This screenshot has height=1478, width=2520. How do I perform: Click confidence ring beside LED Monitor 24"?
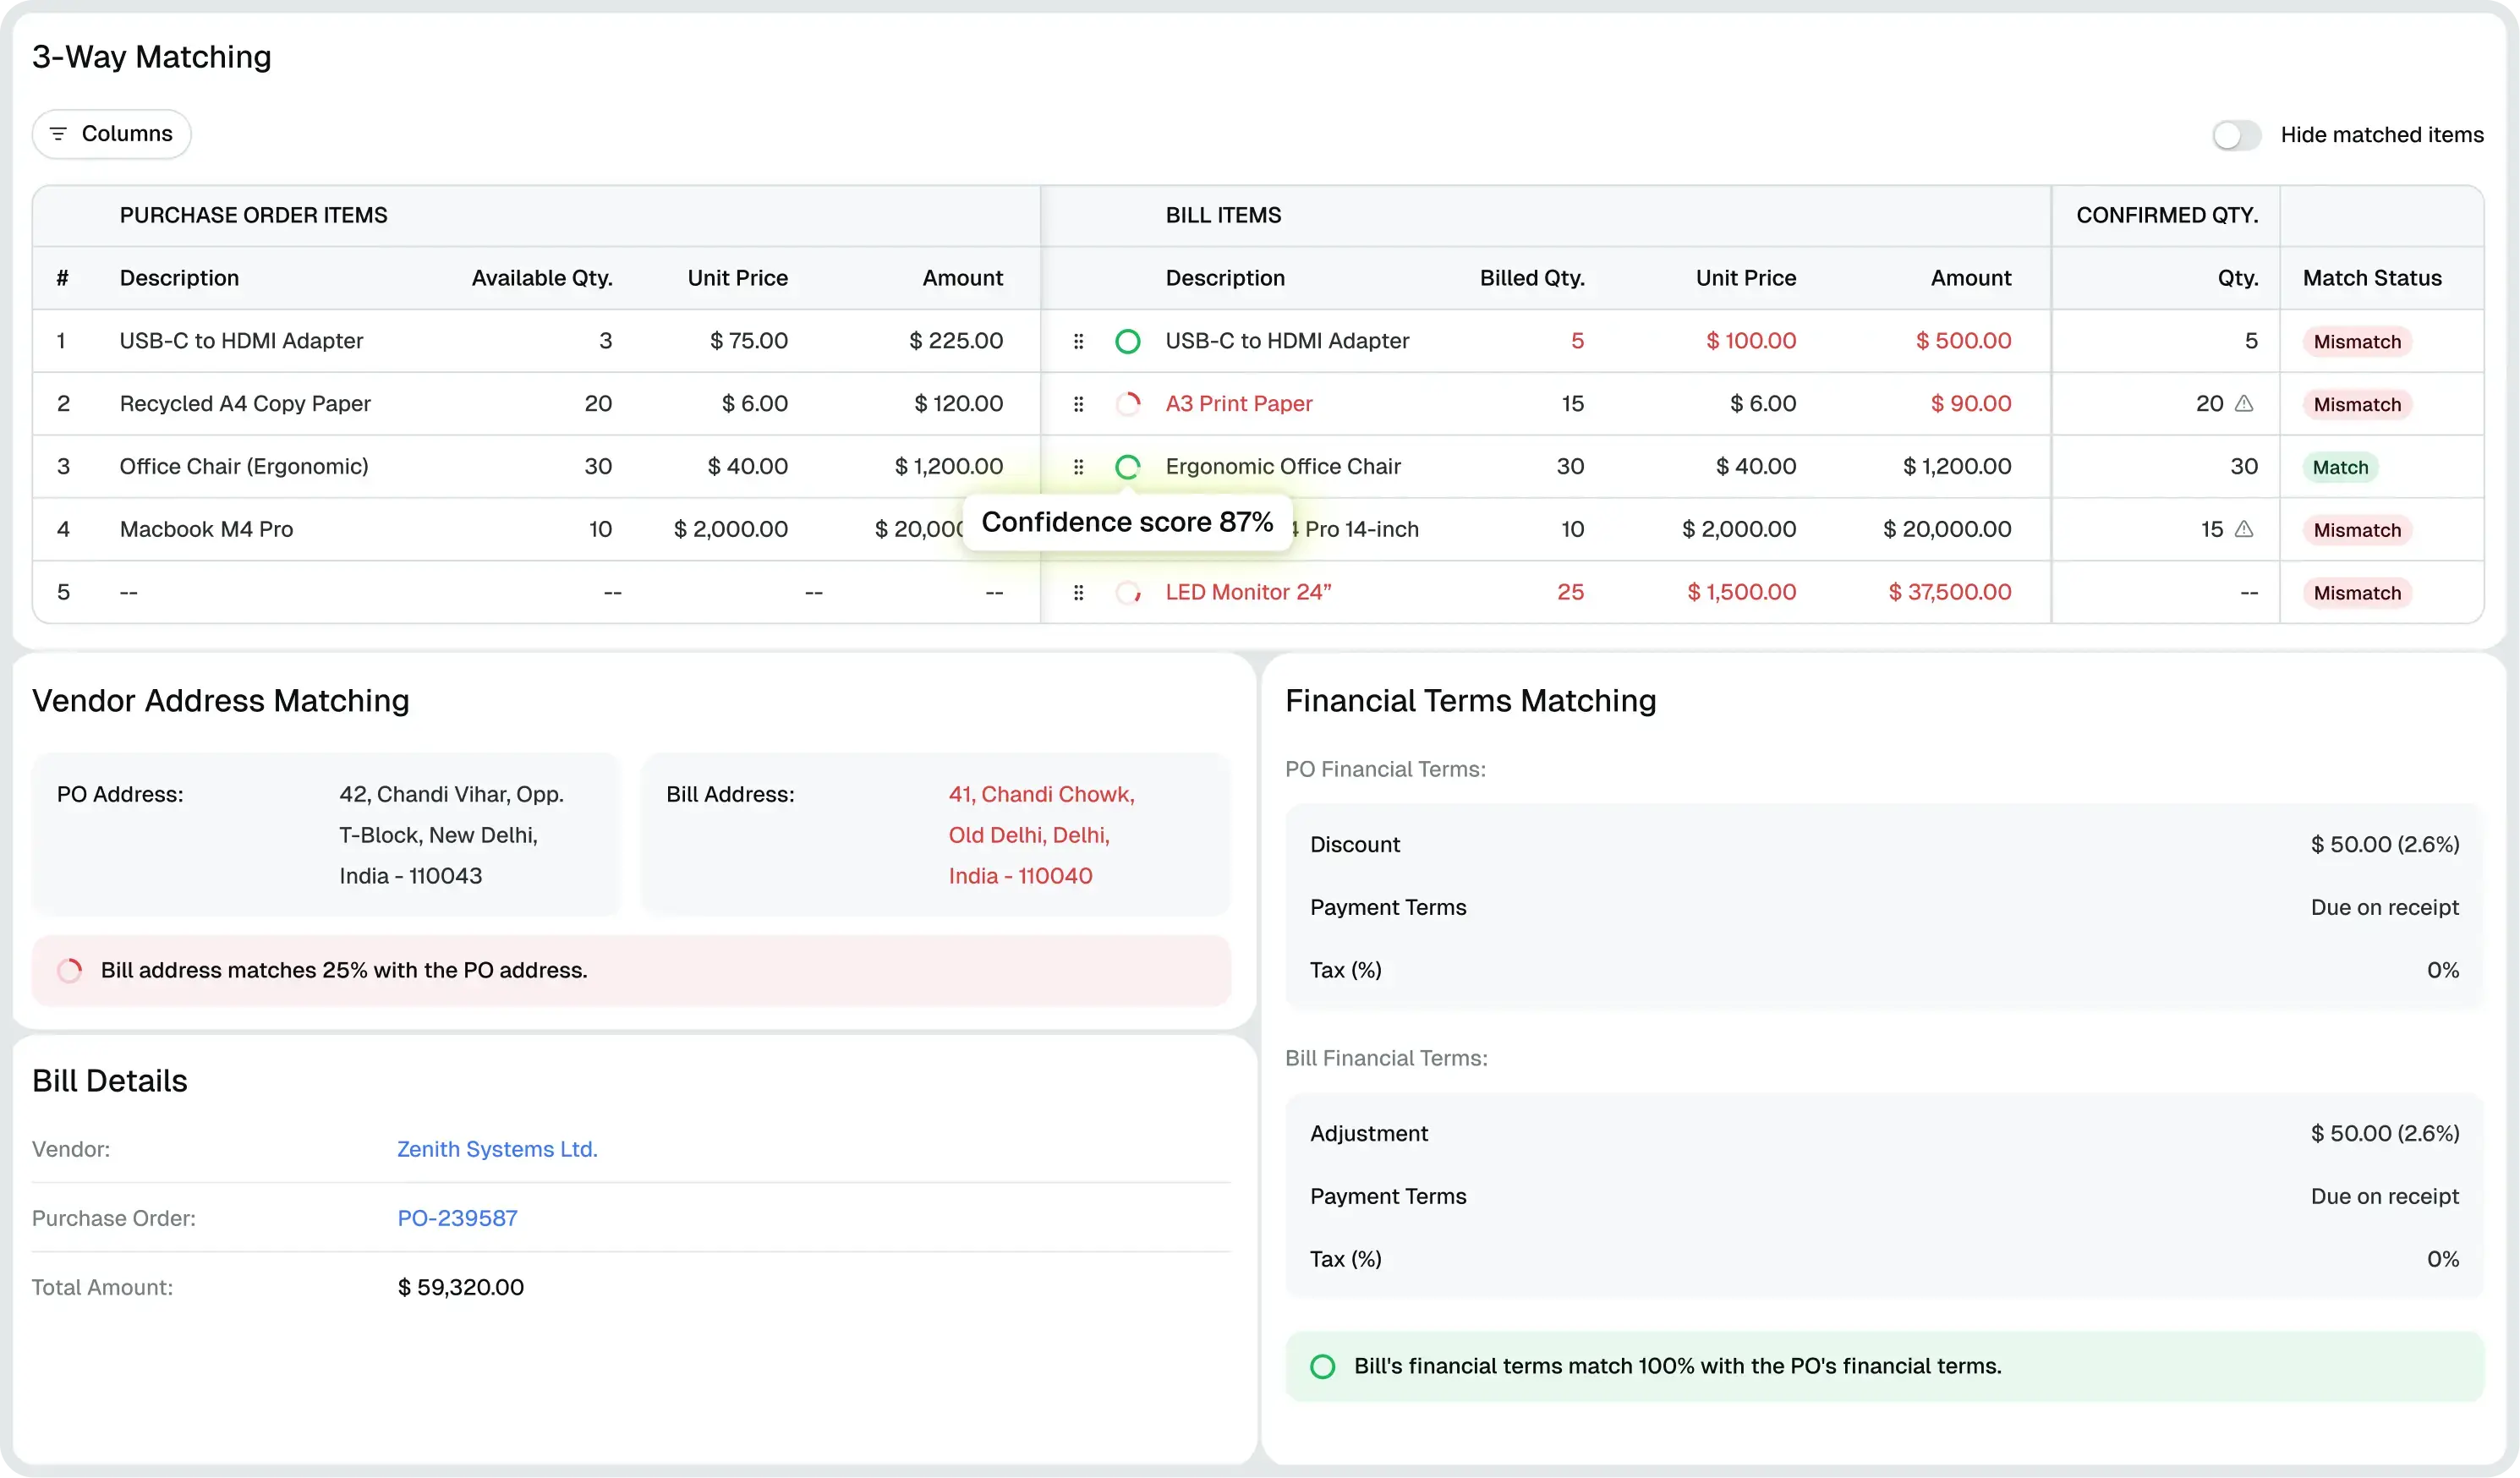pos(1127,593)
